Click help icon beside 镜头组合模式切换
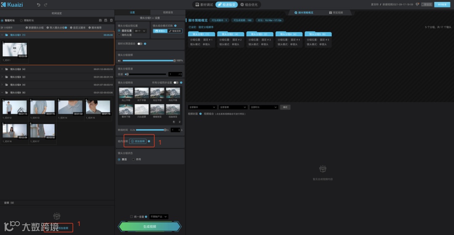454x235 pixels. click(175, 26)
